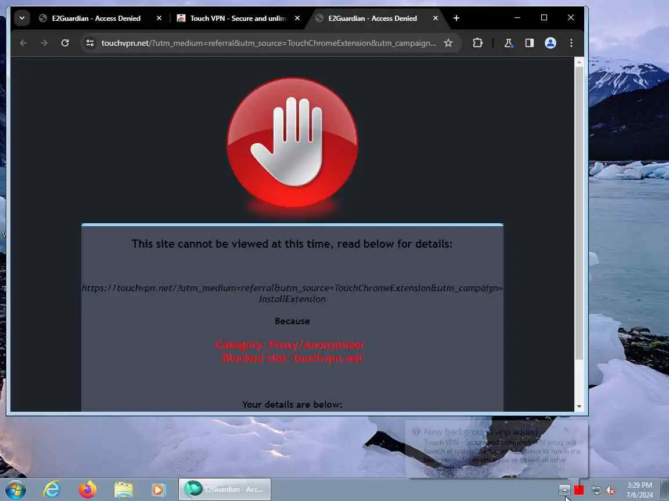Open the Chrome profile avatar

click(x=551, y=43)
